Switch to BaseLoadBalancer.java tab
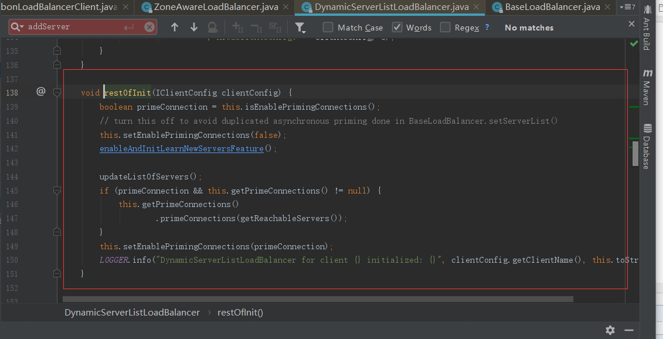The image size is (663, 339). (552, 7)
